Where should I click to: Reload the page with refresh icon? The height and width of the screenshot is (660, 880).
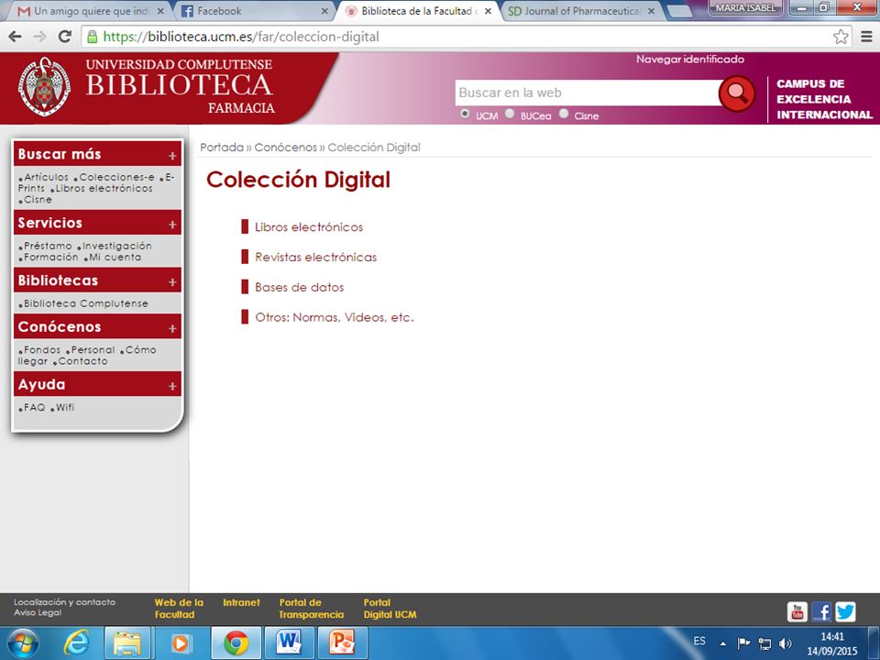click(65, 37)
